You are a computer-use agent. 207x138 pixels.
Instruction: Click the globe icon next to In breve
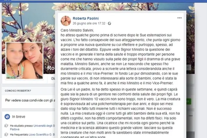pos(7,117)
